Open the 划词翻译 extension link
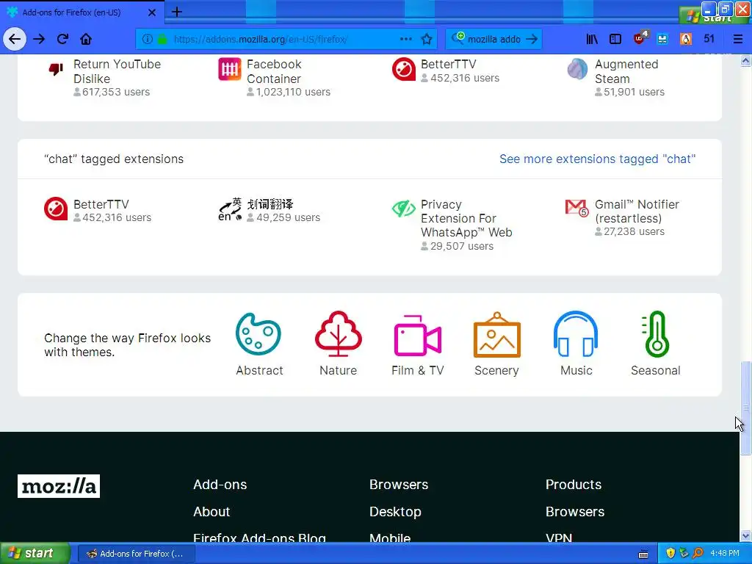752x564 pixels. [270, 204]
